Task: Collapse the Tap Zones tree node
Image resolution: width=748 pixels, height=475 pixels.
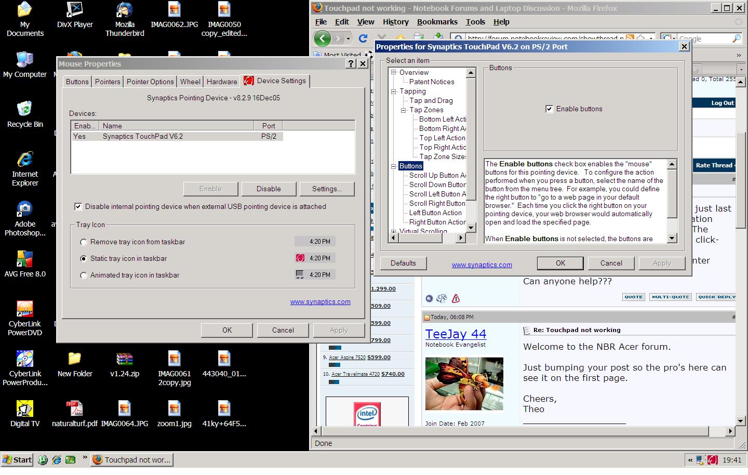Action: (x=404, y=110)
